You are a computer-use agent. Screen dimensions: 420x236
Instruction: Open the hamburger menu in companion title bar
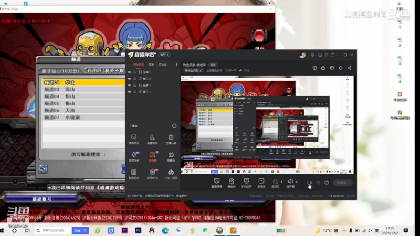pyautogui.click(x=333, y=55)
